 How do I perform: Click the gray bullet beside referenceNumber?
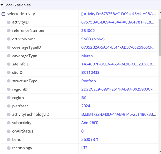point(9,31)
